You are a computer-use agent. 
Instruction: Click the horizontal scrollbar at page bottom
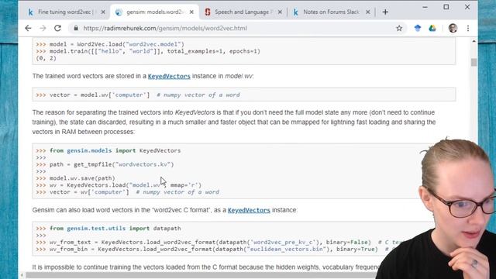202,275
